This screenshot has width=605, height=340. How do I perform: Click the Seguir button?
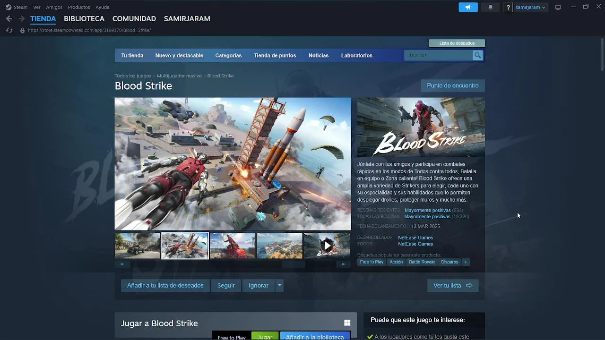tap(226, 285)
